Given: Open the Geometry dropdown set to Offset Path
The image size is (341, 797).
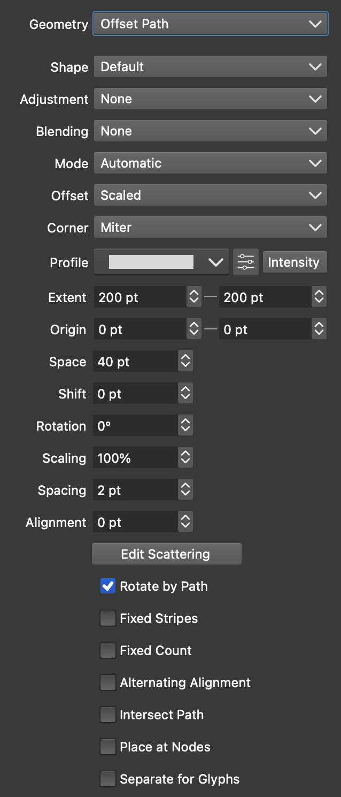Looking at the screenshot, I should point(210,24).
